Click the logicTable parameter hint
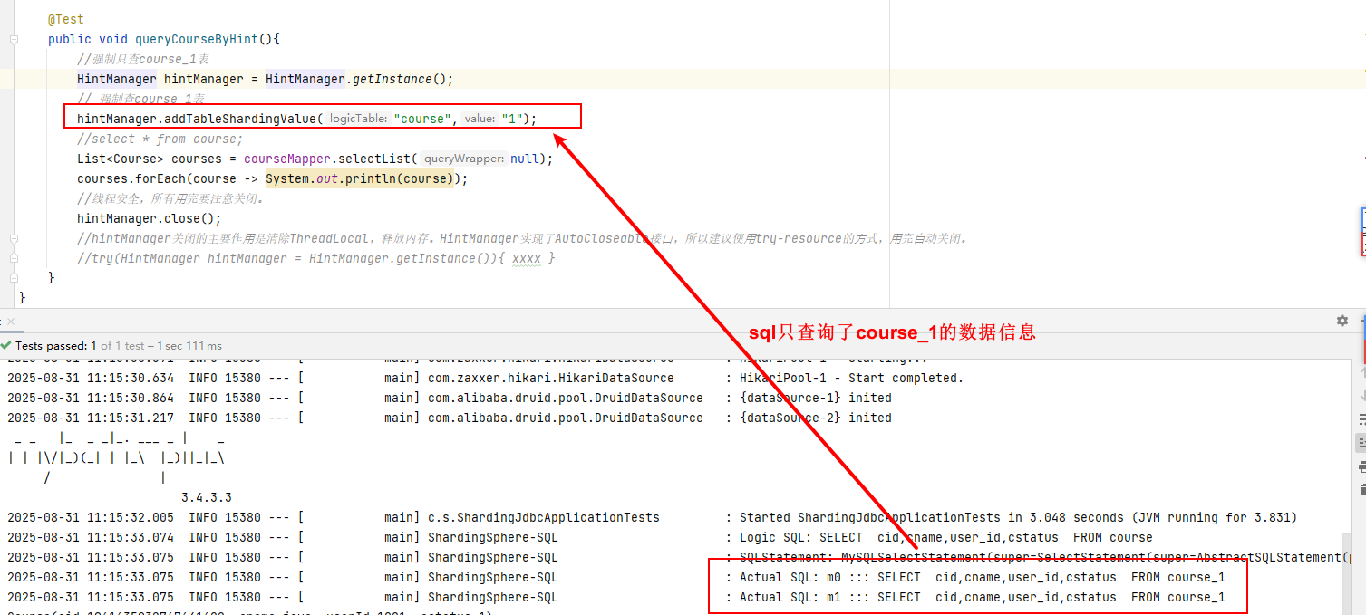This screenshot has height=615, width=1366. pyautogui.click(x=358, y=119)
